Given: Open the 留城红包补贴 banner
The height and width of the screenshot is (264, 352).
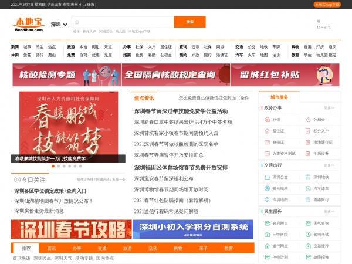Looking at the screenshot, I should [285, 75].
